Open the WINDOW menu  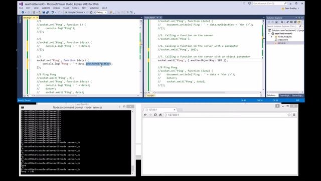point(94,8)
